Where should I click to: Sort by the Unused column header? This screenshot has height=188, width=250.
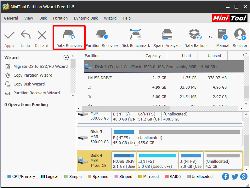pos(212,56)
